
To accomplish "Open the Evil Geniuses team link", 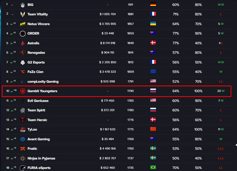I will point(38,101).
